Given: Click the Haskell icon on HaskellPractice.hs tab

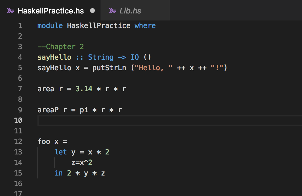Looking at the screenshot, I should tap(11, 11).
